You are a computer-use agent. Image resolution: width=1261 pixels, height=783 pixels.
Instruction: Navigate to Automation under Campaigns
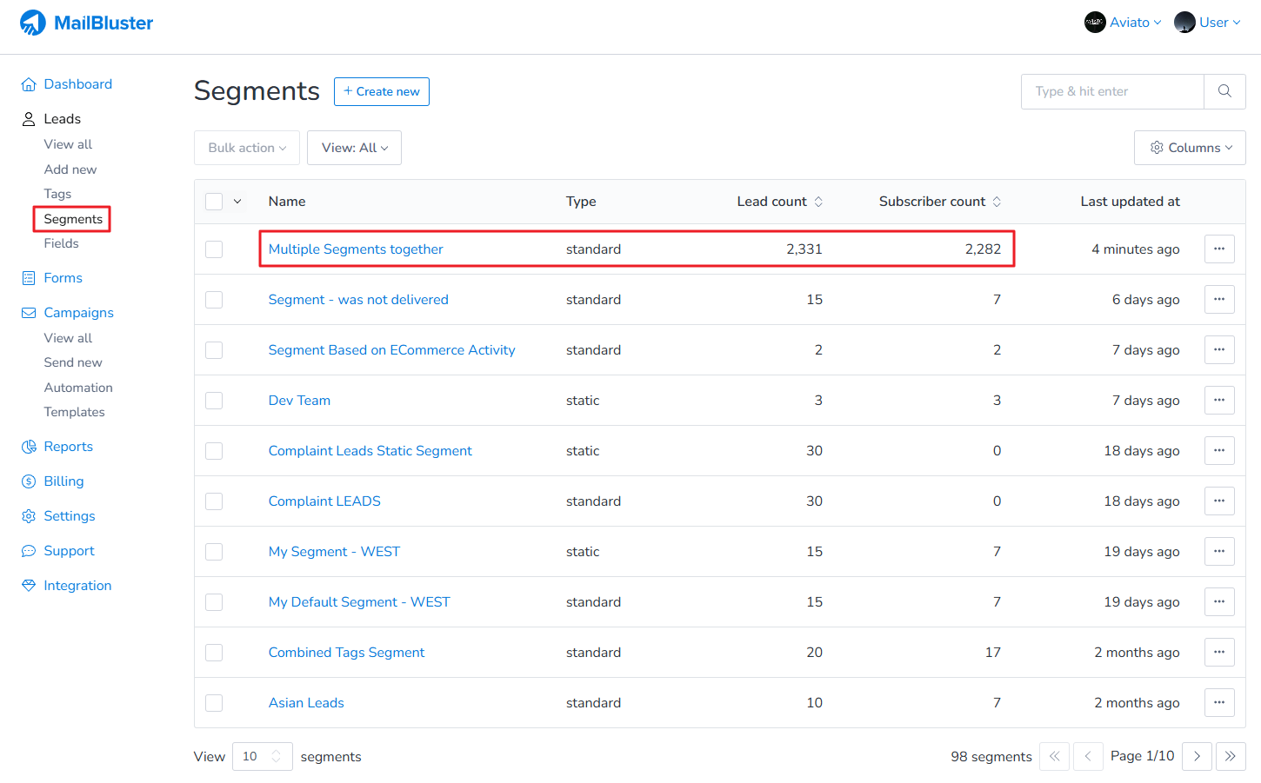coord(78,388)
